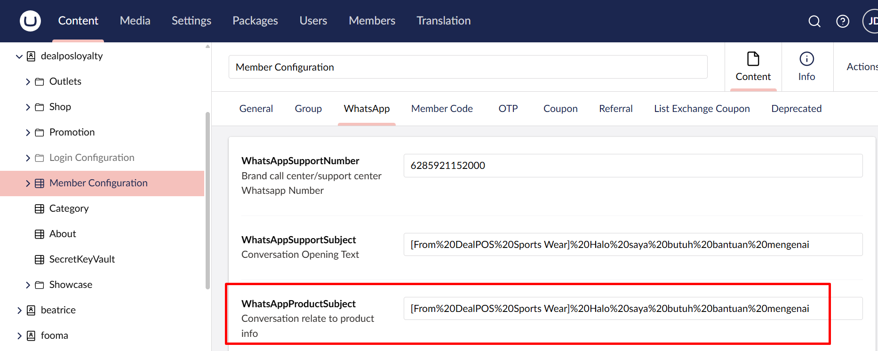Edit the Member Configuration name field
The height and width of the screenshot is (351, 878).
[468, 67]
